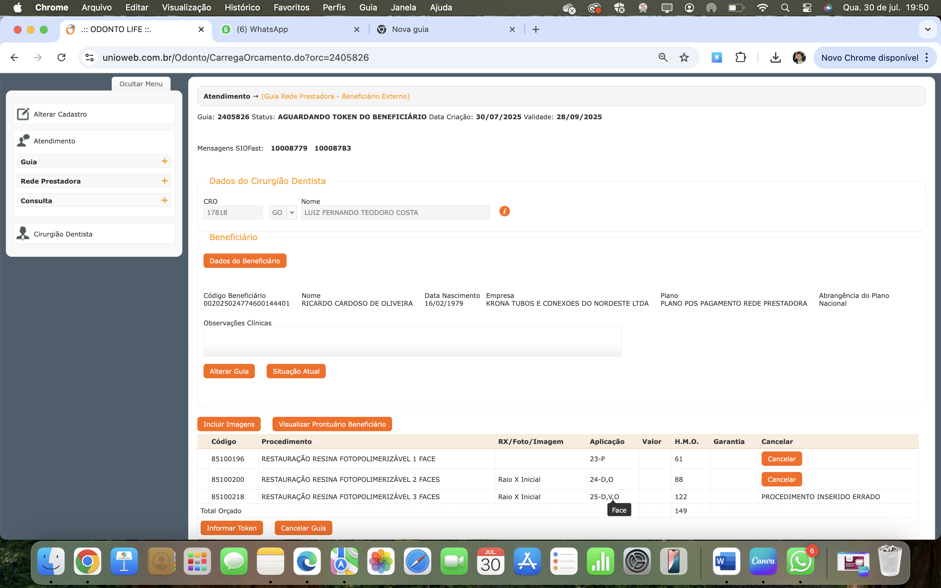941x588 pixels.
Task: Open the Chrome downloads icon
Action: 775,57
